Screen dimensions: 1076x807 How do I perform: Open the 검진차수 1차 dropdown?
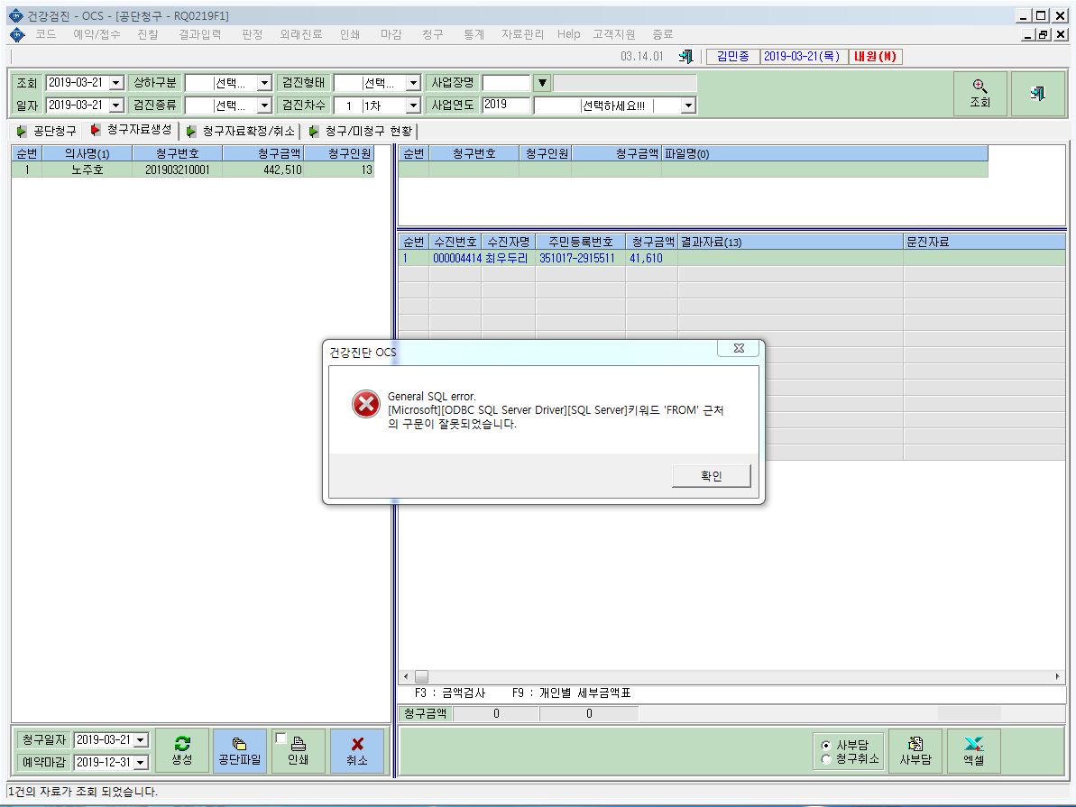pyautogui.click(x=413, y=105)
